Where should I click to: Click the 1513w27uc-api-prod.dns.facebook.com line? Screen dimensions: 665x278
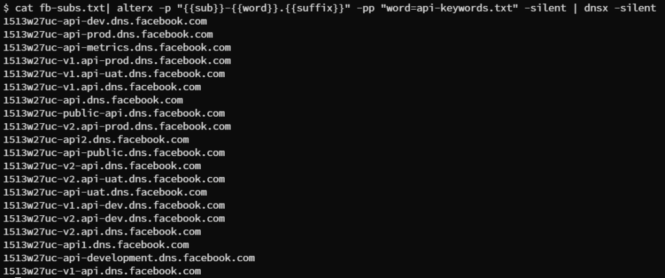coord(108,34)
